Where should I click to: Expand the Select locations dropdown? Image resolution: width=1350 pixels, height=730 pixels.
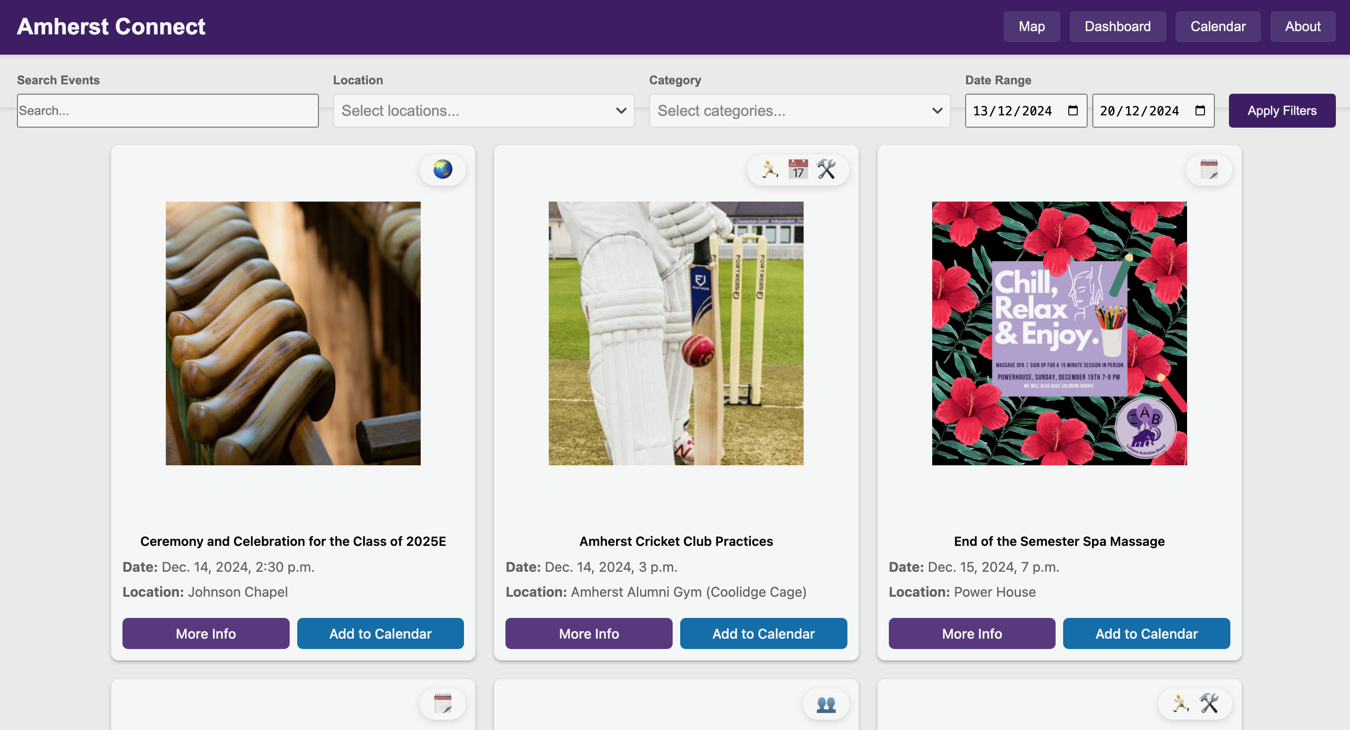[x=483, y=111]
